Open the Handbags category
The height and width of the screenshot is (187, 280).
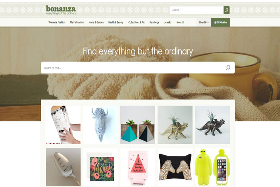(154, 22)
